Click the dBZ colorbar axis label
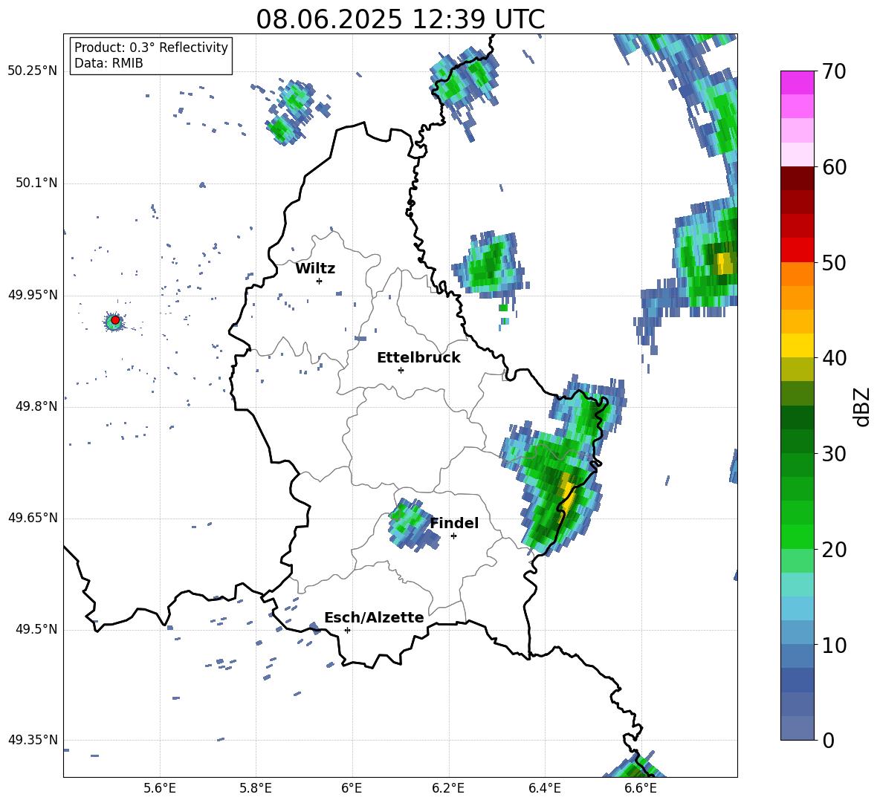The width and height of the screenshot is (880, 803). point(863,406)
